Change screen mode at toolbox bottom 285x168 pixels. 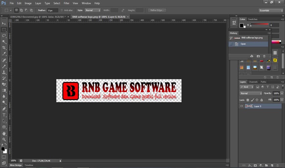pyautogui.click(x=4, y=163)
